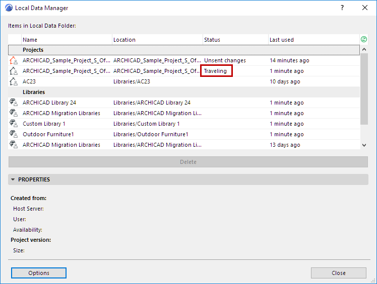
Task: Click Libraries/Custom Library 1 location cell
Action: point(147,124)
